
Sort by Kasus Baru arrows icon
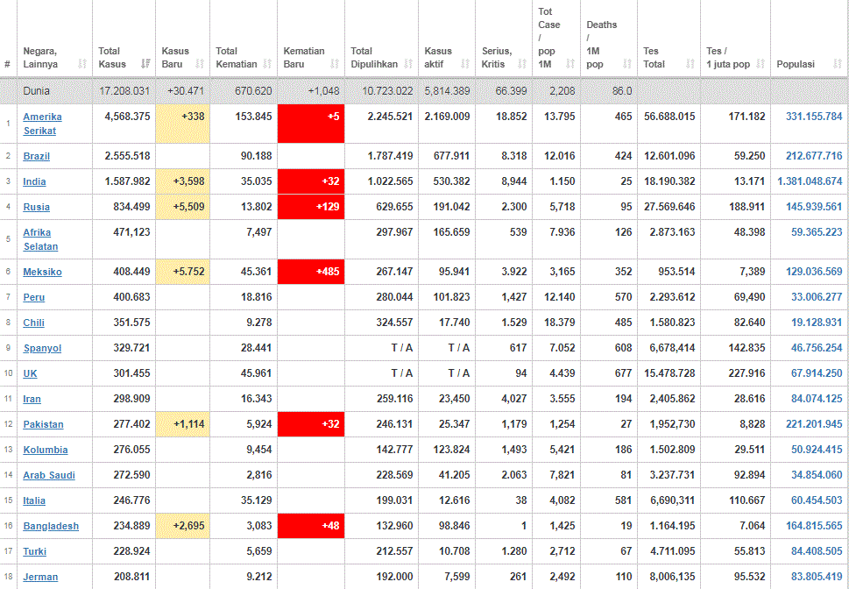click(200, 64)
